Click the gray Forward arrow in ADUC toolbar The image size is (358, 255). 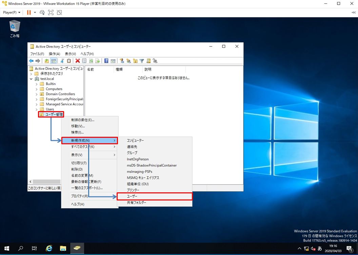click(38, 61)
